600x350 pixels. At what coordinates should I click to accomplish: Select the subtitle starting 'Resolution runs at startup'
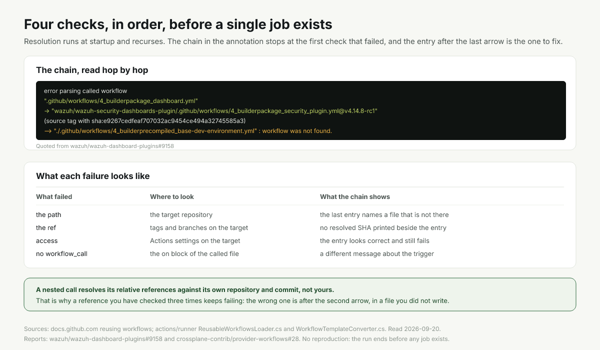pos(293,41)
